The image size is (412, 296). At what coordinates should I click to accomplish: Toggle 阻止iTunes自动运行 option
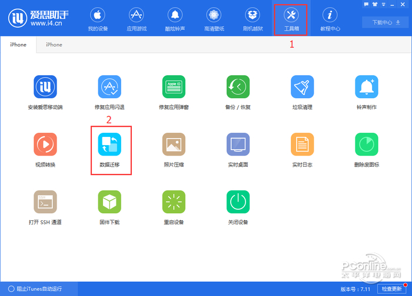[x=35, y=289]
